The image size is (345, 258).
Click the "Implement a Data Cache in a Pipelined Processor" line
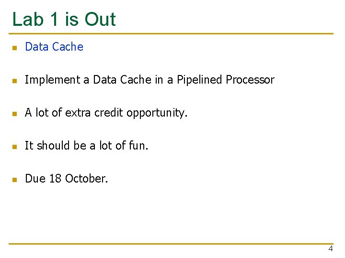pos(149,80)
